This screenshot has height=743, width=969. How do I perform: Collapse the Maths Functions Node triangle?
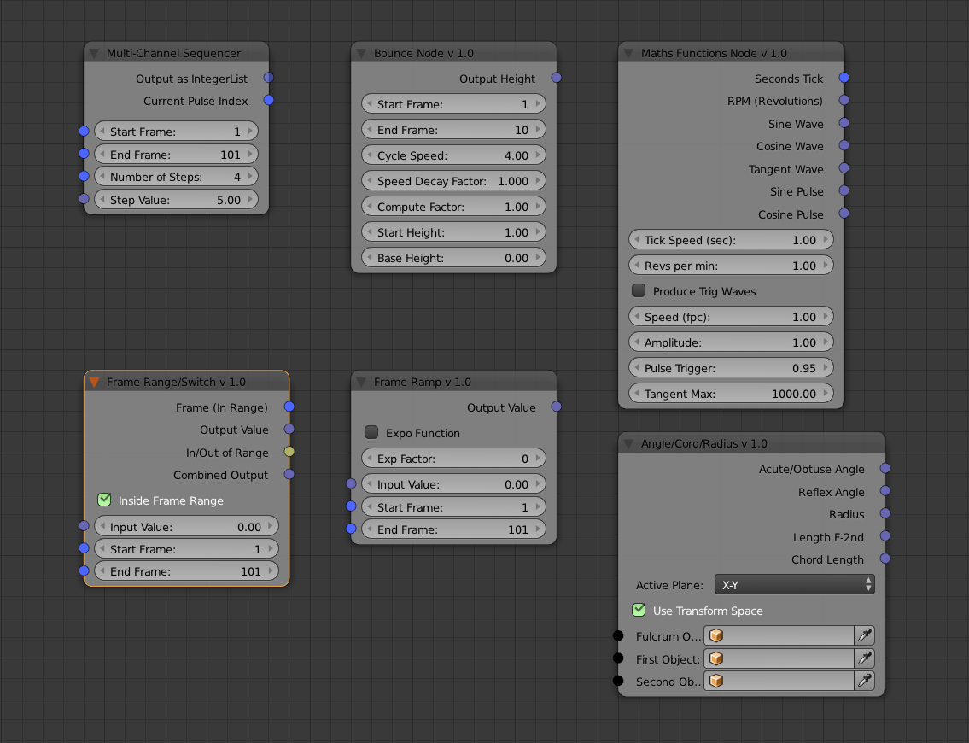(x=628, y=54)
